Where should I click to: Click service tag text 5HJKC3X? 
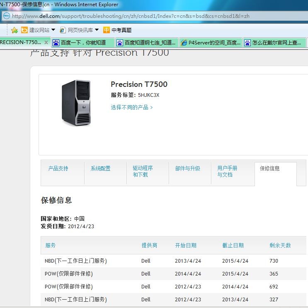[148, 95]
